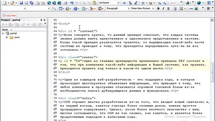Image resolution: width=215 pixels, height=121 pixels.
Task: Click the table layout icon in second toolbar
Action: [60, 9]
